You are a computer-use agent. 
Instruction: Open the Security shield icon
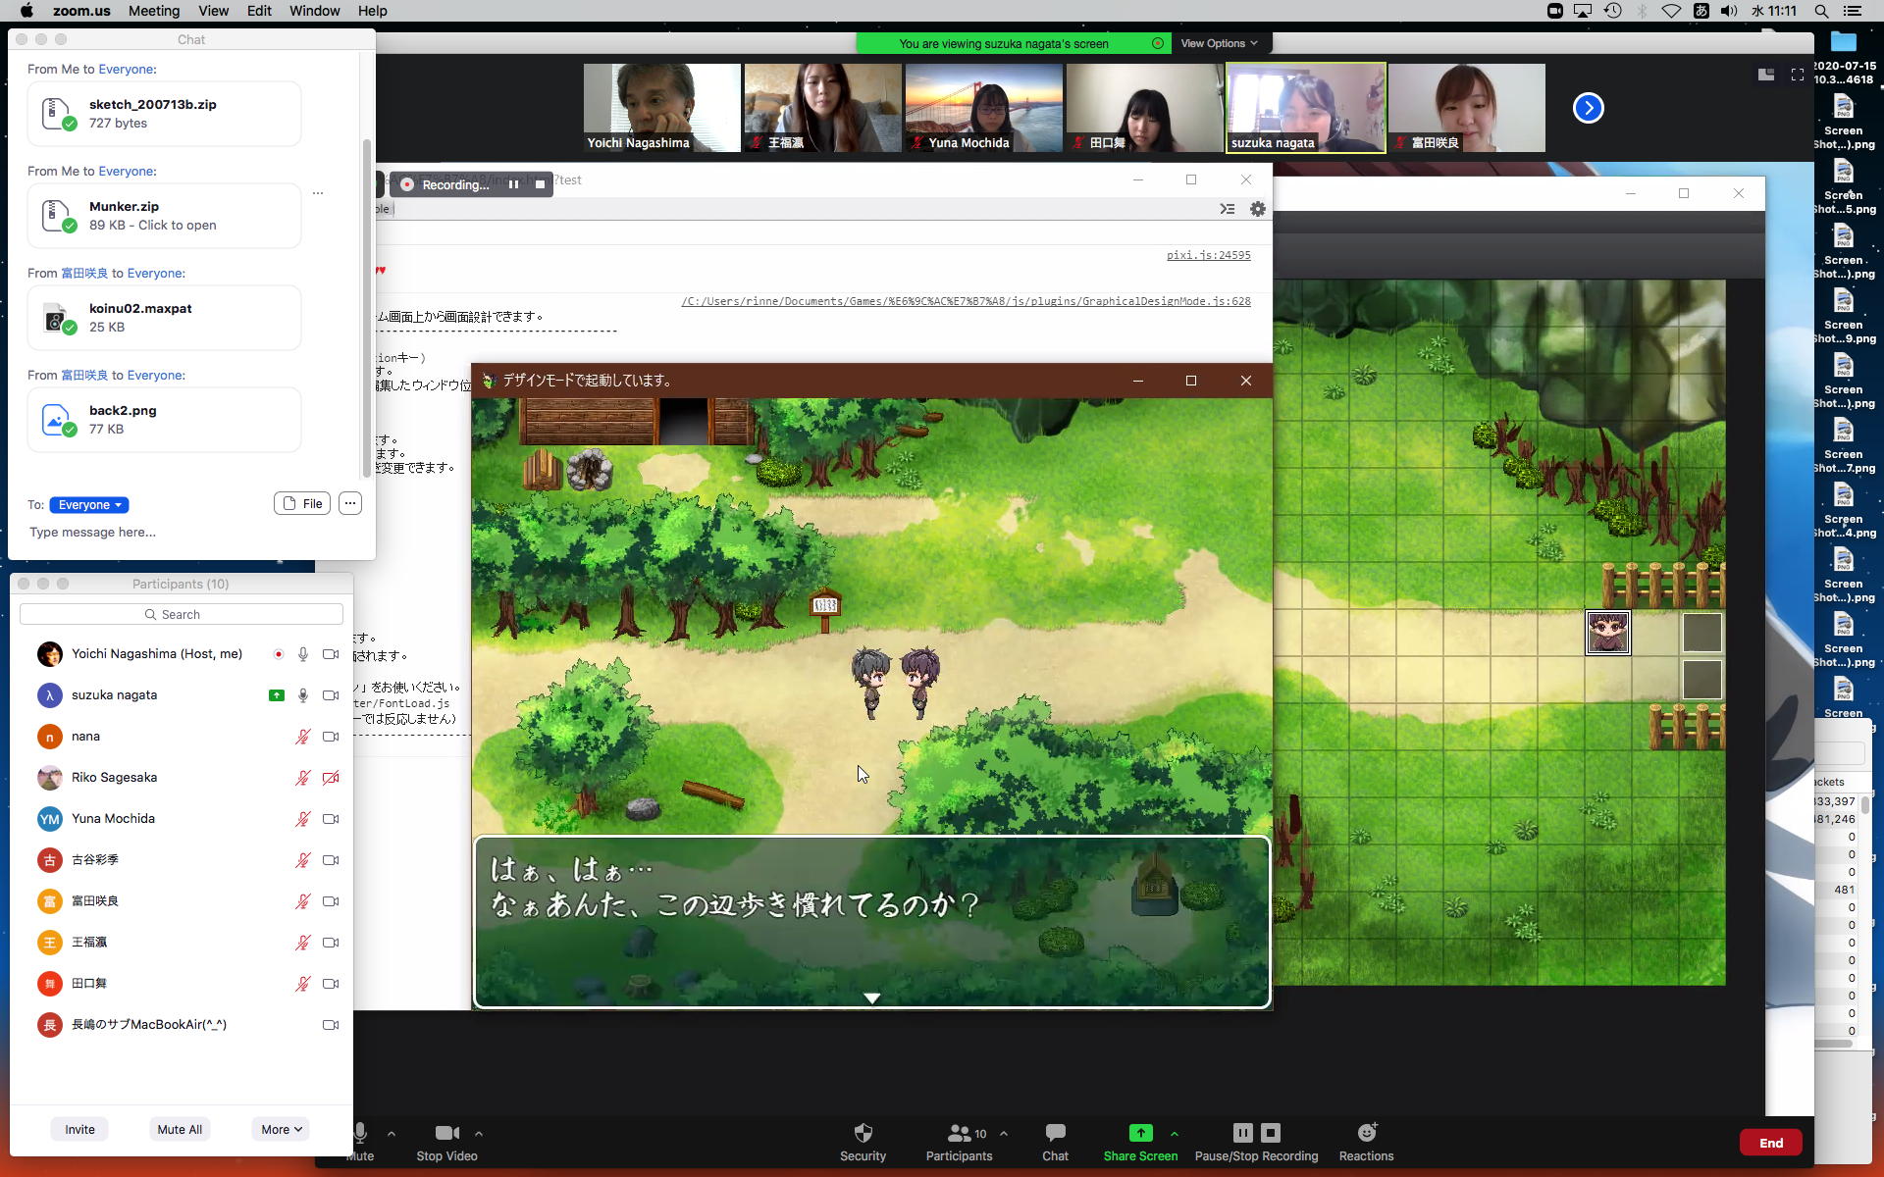coord(863,1134)
